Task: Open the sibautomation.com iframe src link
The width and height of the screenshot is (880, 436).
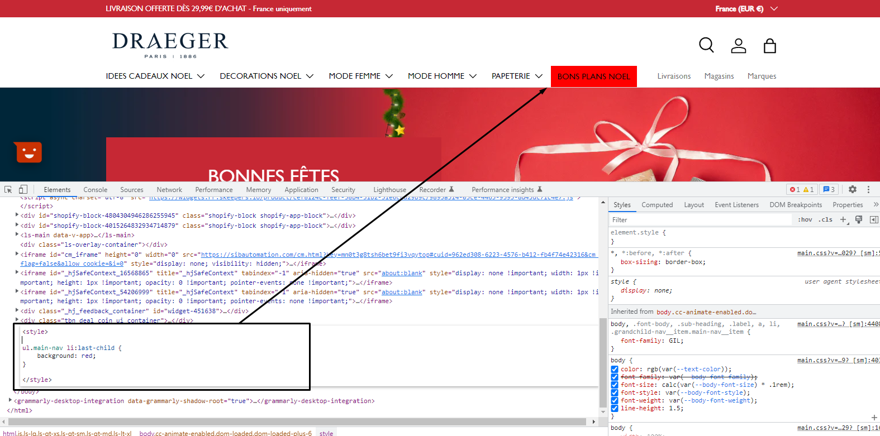Action: [x=398, y=255]
